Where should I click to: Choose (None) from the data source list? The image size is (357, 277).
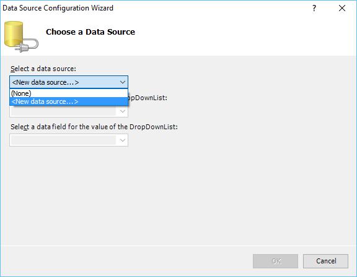point(69,93)
